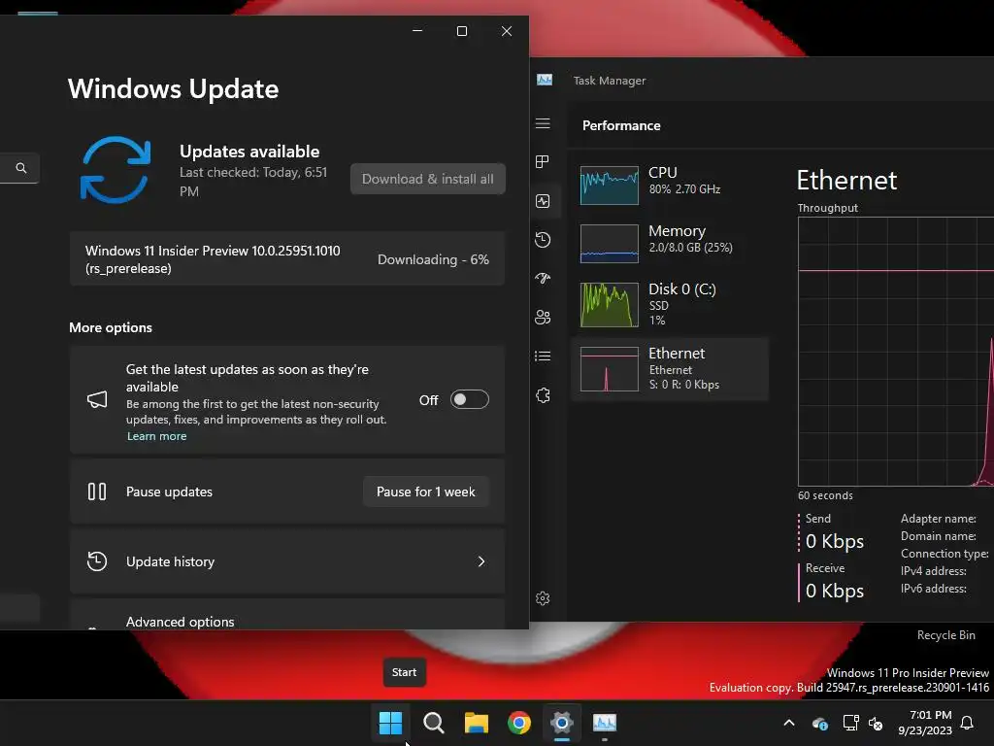
Task: Open Processes page icon in Task Manager
Action: click(x=543, y=162)
